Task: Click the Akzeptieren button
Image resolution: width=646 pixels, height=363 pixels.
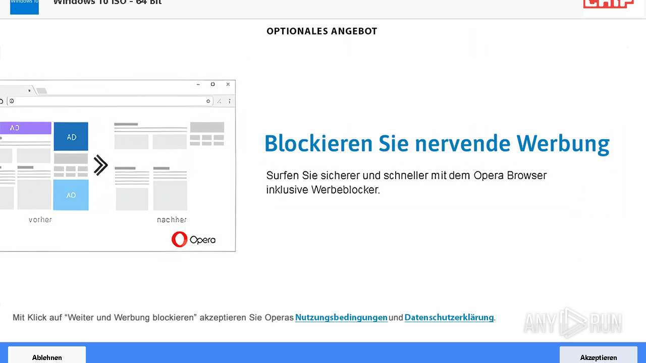Action: tap(599, 355)
